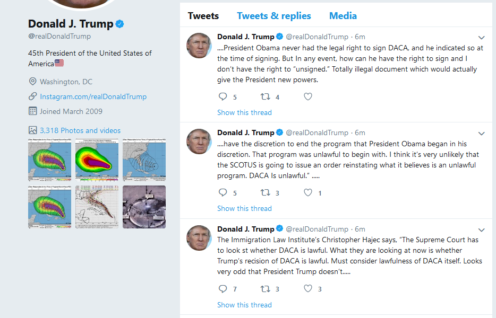The height and width of the screenshot is (318, 496).
Task: Retweet the SCOTUS unlawful program tweet
Action: click(x=265, y=193)
